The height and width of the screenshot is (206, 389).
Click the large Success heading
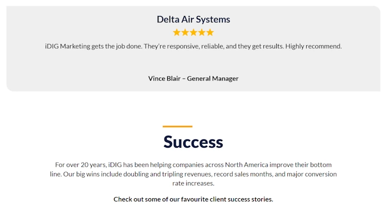click(193, 142)
